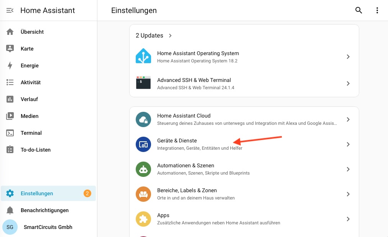Open the three-dot overflow menu
388x237 pixels.
coord(377,10)
